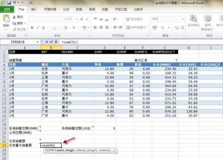This screenshot has width=223, height=160.
Task: Cancel formula entry with the X icon
Action: pyautogui.click(x=47, y=42)
